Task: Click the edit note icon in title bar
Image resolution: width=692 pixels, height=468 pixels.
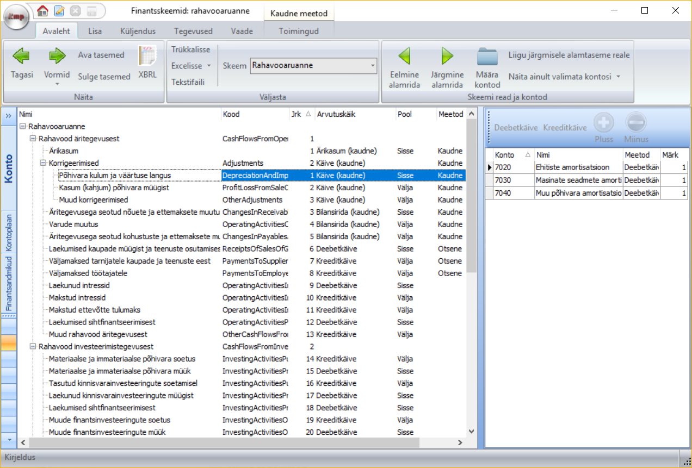Action: click(59, 10)
